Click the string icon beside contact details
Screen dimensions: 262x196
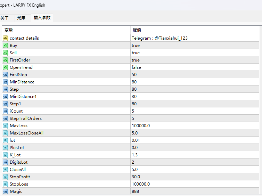[x=6, y=38]
